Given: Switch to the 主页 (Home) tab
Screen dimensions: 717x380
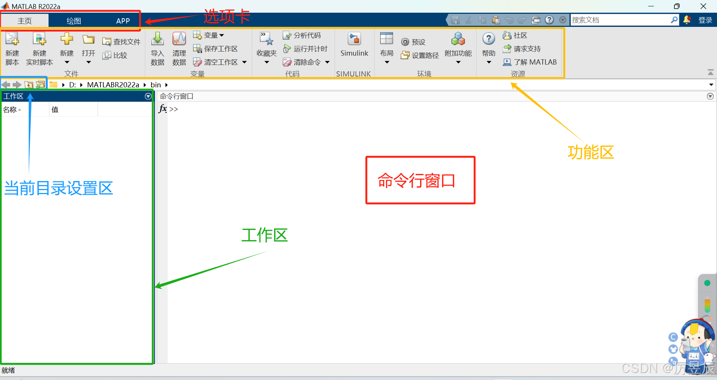Looking at the screenshot, I should [x=25, y=21].
